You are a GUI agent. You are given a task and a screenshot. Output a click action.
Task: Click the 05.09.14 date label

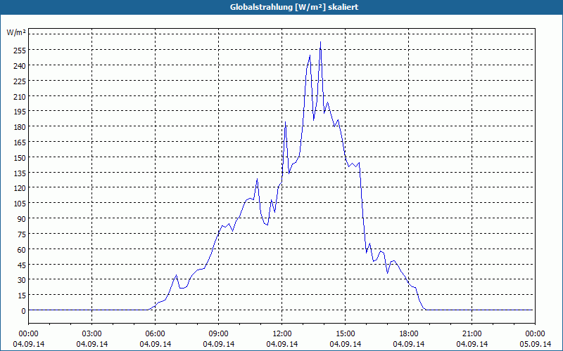click(x=535, y=344)
